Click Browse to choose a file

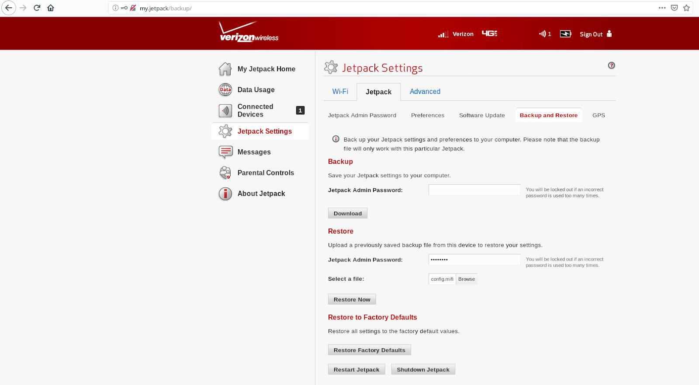click(x=467, y=279)
